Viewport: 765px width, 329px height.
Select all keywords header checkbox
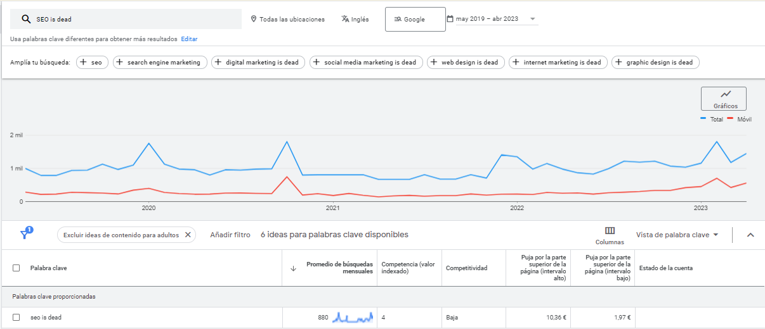[x=16, y=268]
